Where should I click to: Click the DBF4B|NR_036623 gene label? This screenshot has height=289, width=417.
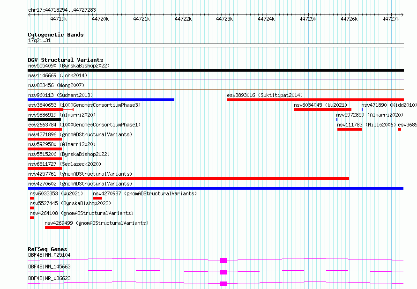point(49,278)
